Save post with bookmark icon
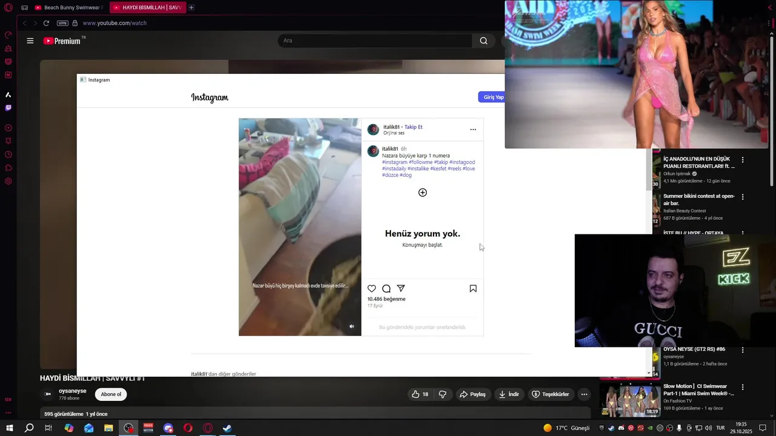Screen dimensions: 776x436 (473, 289)
